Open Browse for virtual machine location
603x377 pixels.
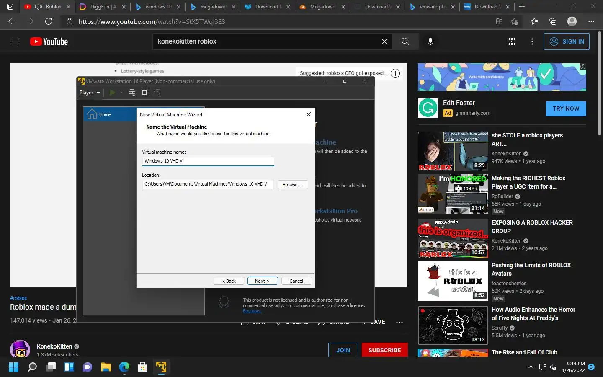[292, 185]
